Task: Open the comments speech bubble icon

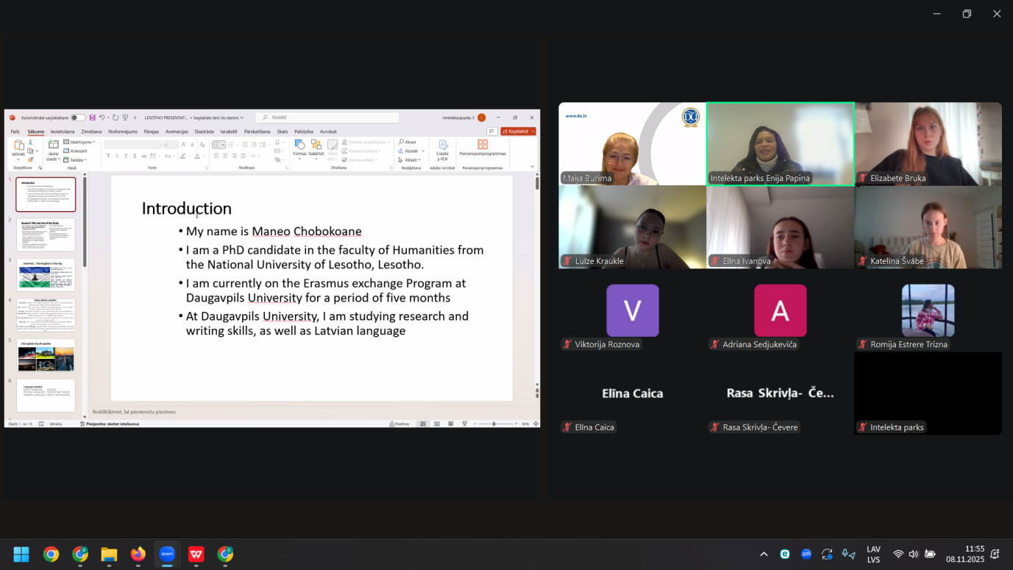Action: tap(491, 132)
